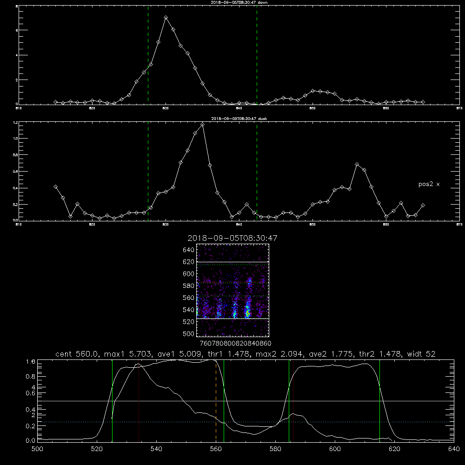Click the right green dashed line in the dusk plot

[x=257, y=171]
